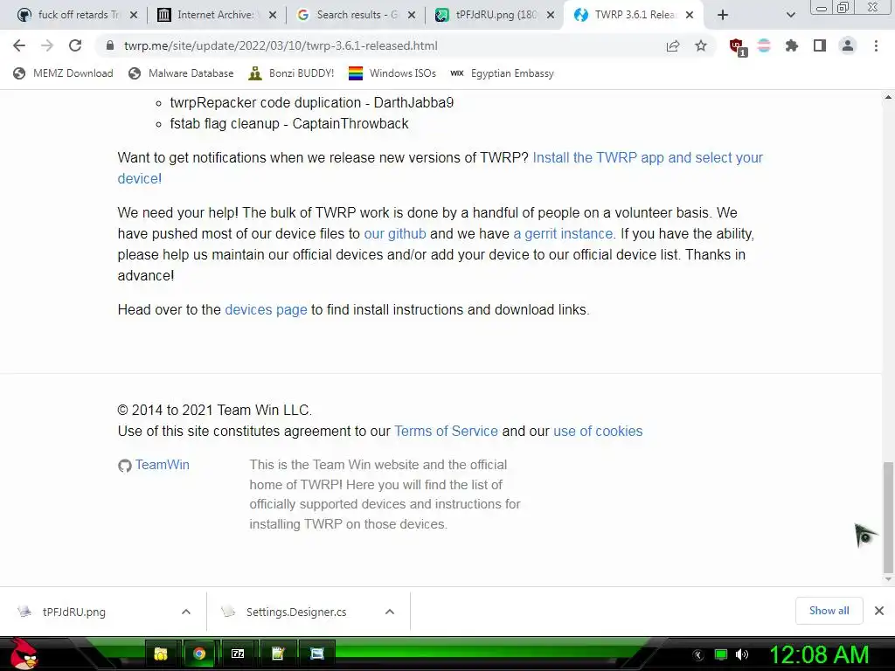Image resolution: width=895 pixels, height=671 pixels.
Task: Open the Malware Database bookmark
Action: pyautogui.click(x=182, y=73)
